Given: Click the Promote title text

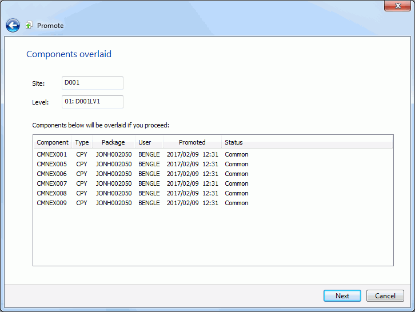Looking at the screenshot, I should (50, 26).
